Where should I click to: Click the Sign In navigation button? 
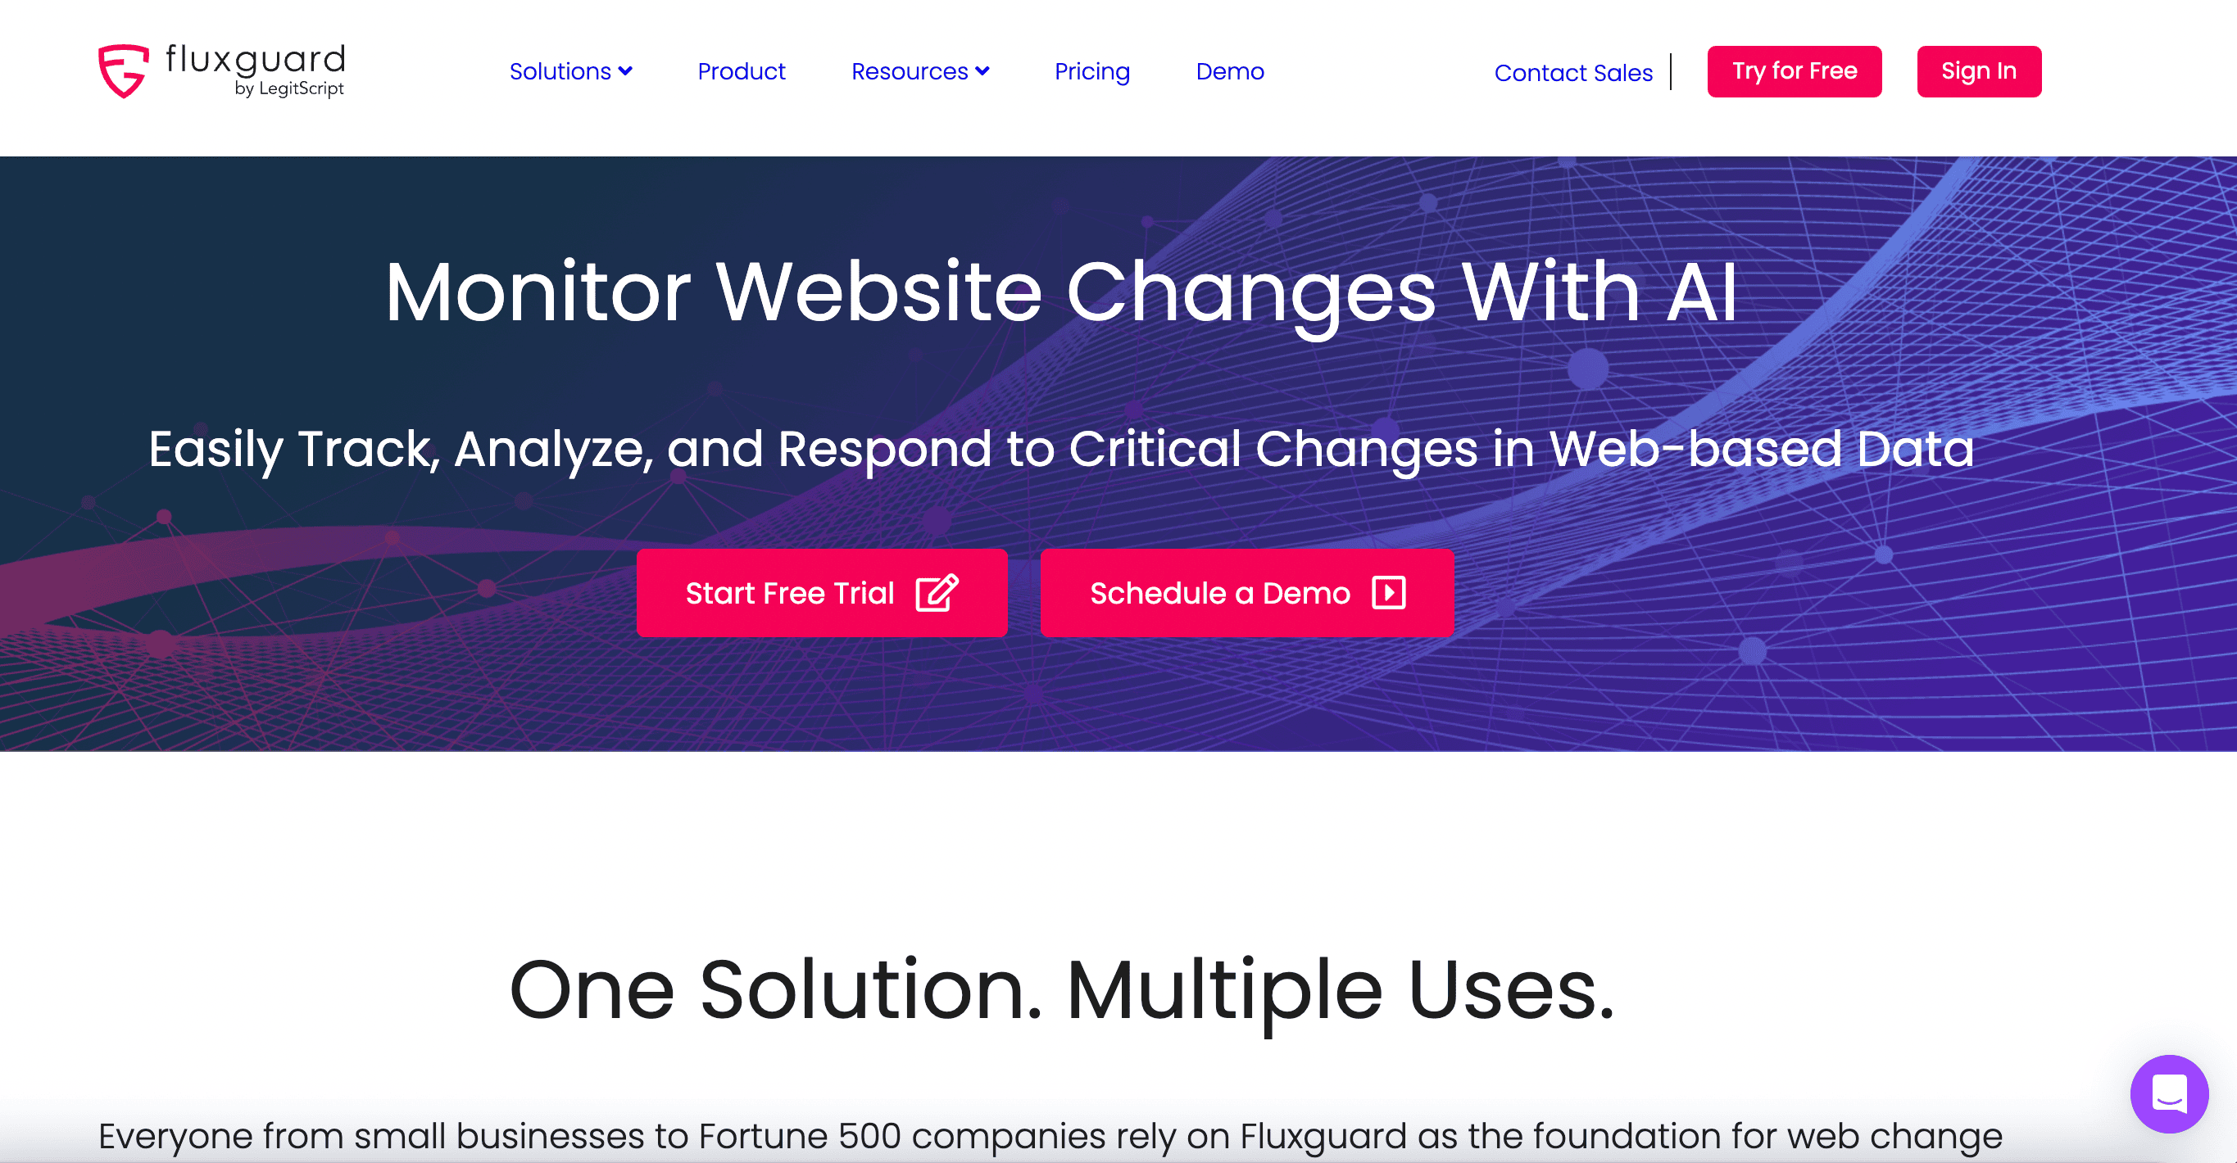click(x=1980, y=71)
